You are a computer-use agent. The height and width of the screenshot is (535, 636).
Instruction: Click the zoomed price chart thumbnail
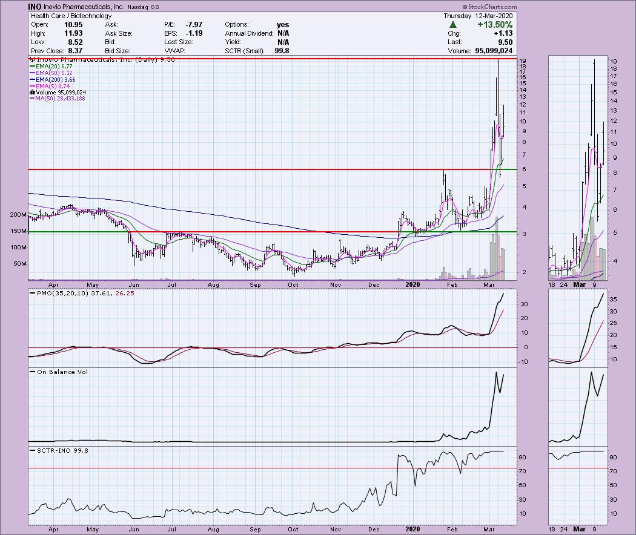[578, 168]
